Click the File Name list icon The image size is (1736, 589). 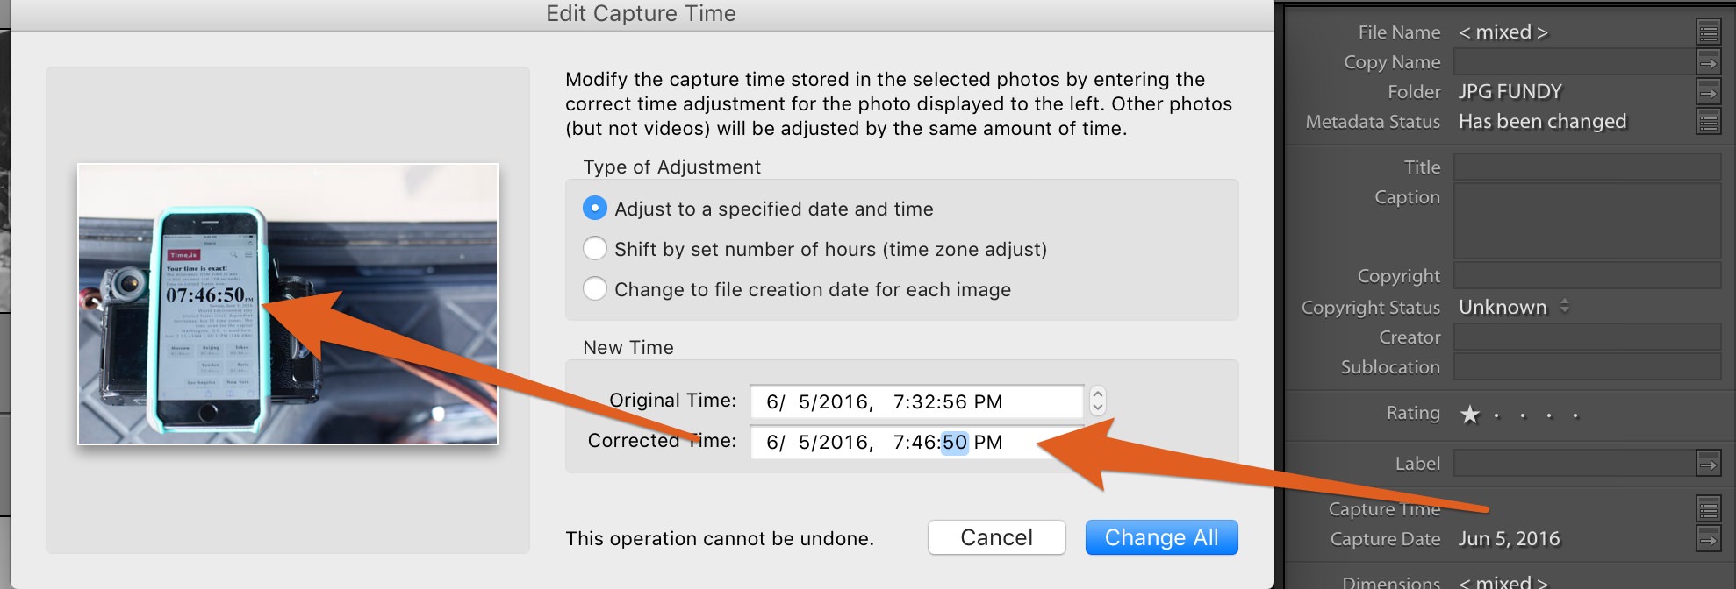(1708, 32)
